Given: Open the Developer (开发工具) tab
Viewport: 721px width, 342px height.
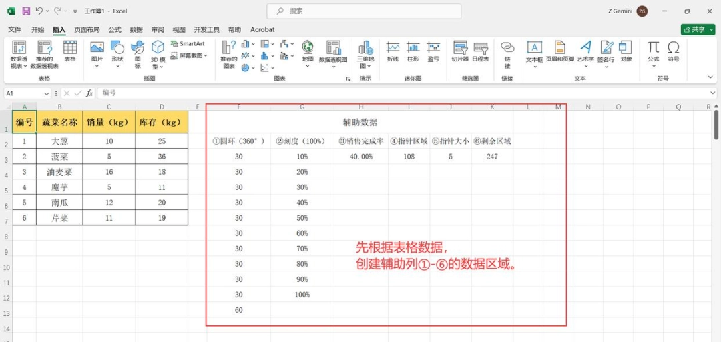Looking at the screenshot, I should [207, 29].
